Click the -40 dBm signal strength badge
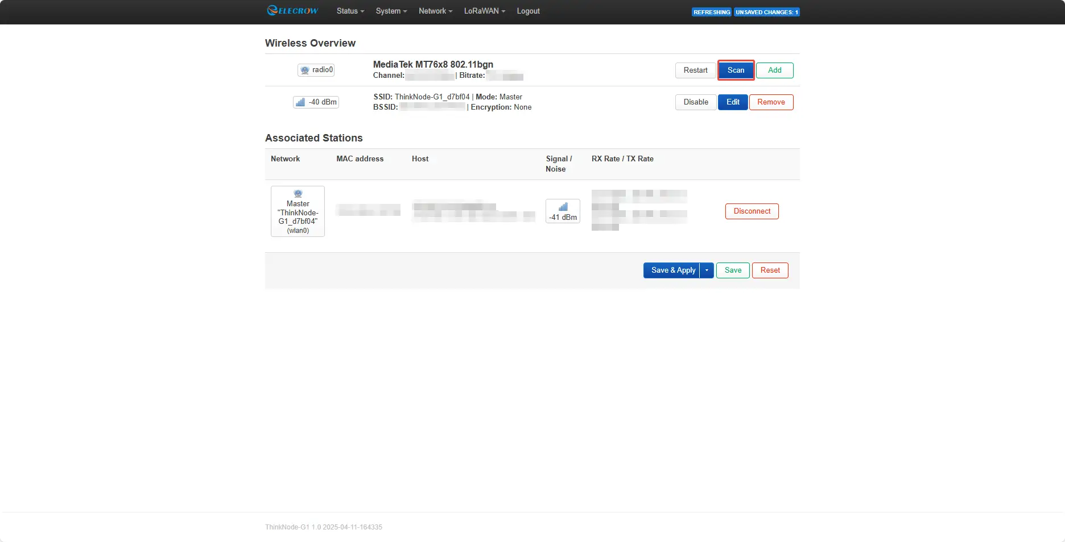Screen dimensions: 1065x542 click(316, 102)
